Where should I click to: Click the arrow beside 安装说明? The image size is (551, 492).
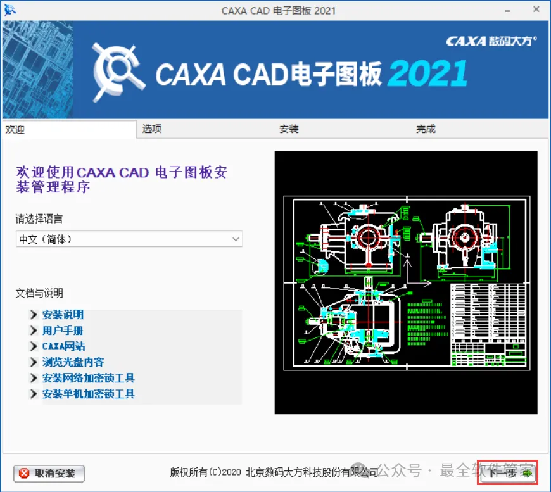(x=34, y=315)
